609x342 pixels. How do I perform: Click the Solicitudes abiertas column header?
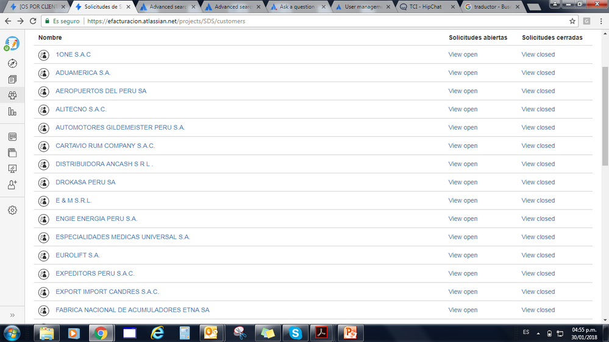click(478, 38)
